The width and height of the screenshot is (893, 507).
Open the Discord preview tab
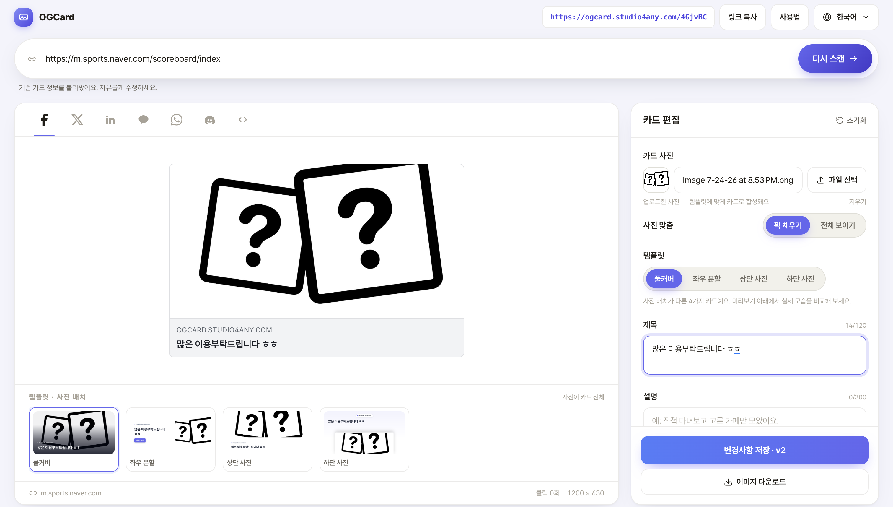pyautogui.click(x=209, y=120)
